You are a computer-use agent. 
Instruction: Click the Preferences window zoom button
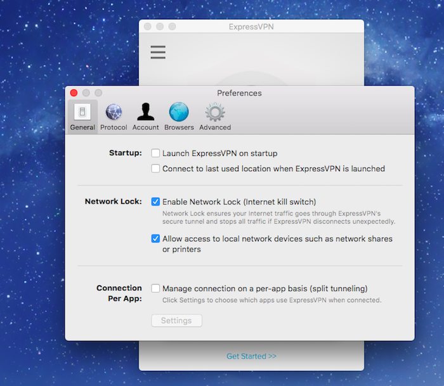pos(98,93)
